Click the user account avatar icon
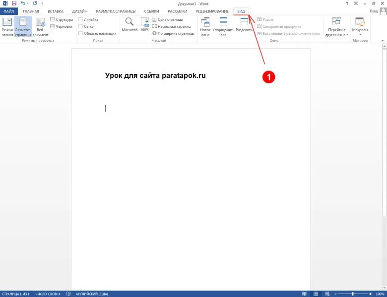387x297 pixels. pyautogui.click(x=384, y=11)
